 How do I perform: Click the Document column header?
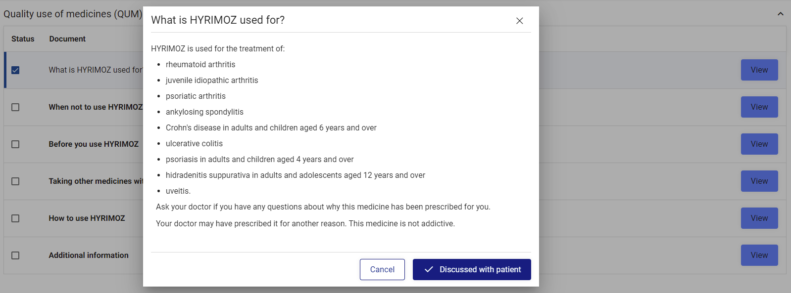pyautogui.click(x=67, y=39)
